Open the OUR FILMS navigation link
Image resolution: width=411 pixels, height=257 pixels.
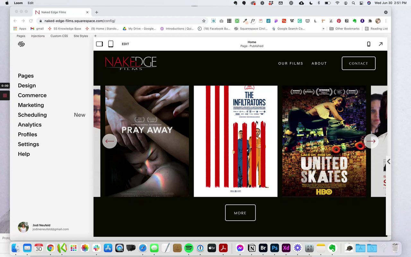coord(291,63)
